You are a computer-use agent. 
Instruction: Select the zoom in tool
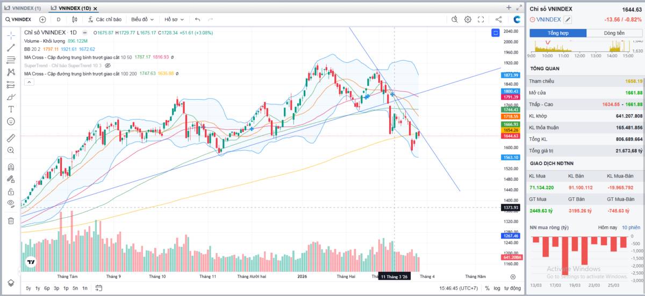pyautogui.click(x=11, y=150)
